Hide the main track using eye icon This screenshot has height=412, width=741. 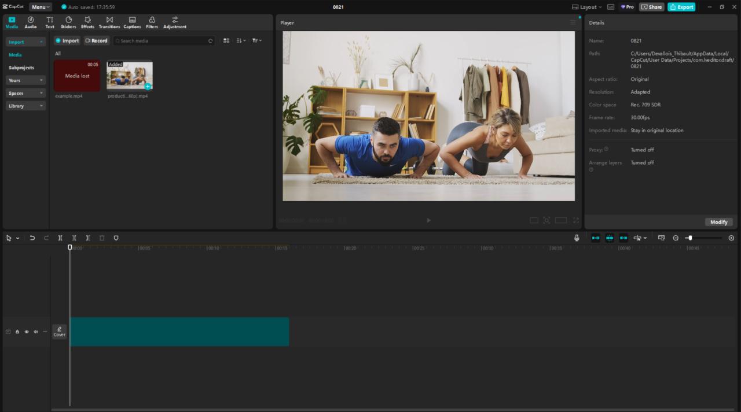(x=27, y=332)
